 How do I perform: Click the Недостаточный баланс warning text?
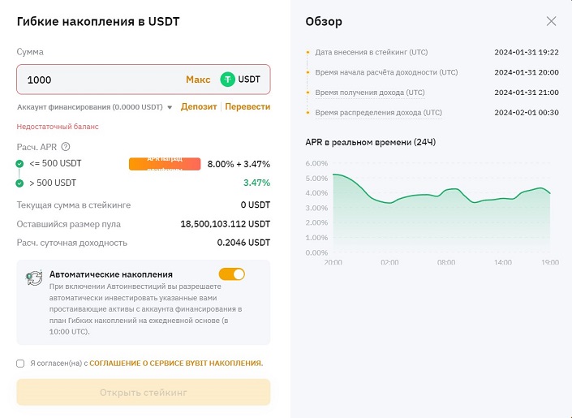coord(58,127)
